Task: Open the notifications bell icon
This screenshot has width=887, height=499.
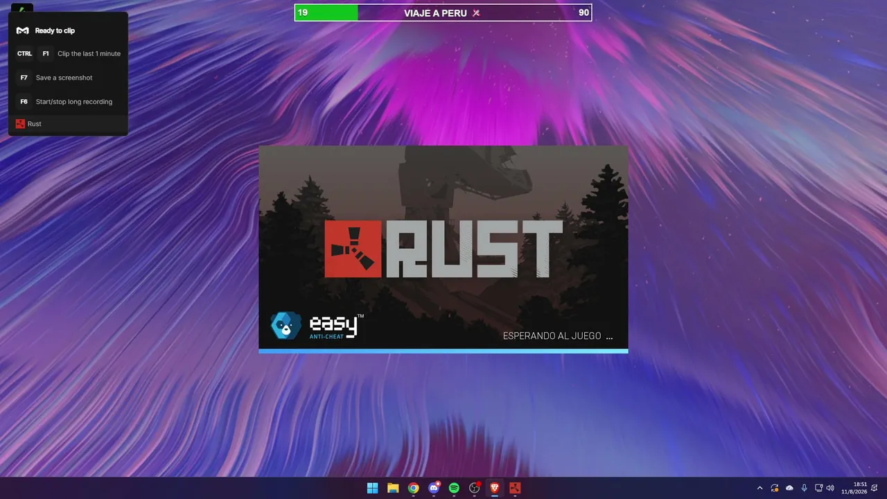Action: (x=875, y=488)
